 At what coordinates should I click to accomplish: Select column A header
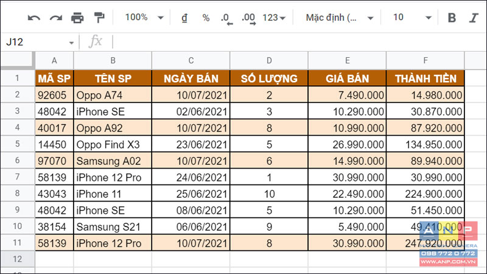[x=54, y=60]
